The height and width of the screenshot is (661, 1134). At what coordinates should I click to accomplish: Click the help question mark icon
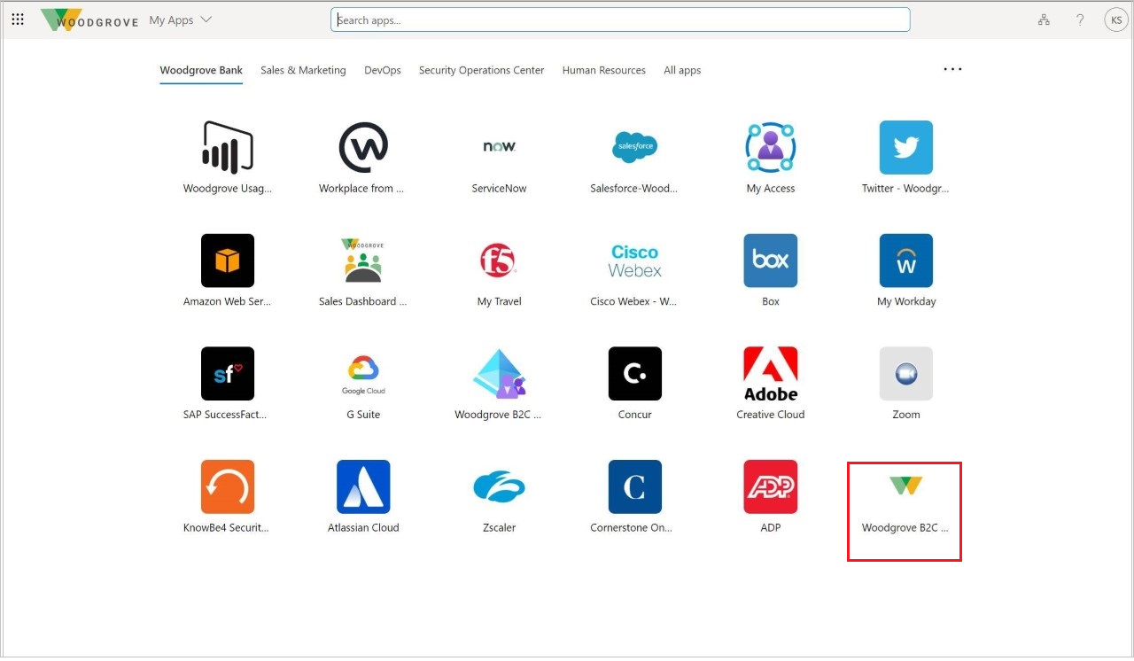[x=1080, y=19]
